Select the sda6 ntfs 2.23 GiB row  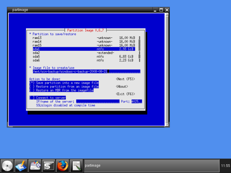(84, 60)
